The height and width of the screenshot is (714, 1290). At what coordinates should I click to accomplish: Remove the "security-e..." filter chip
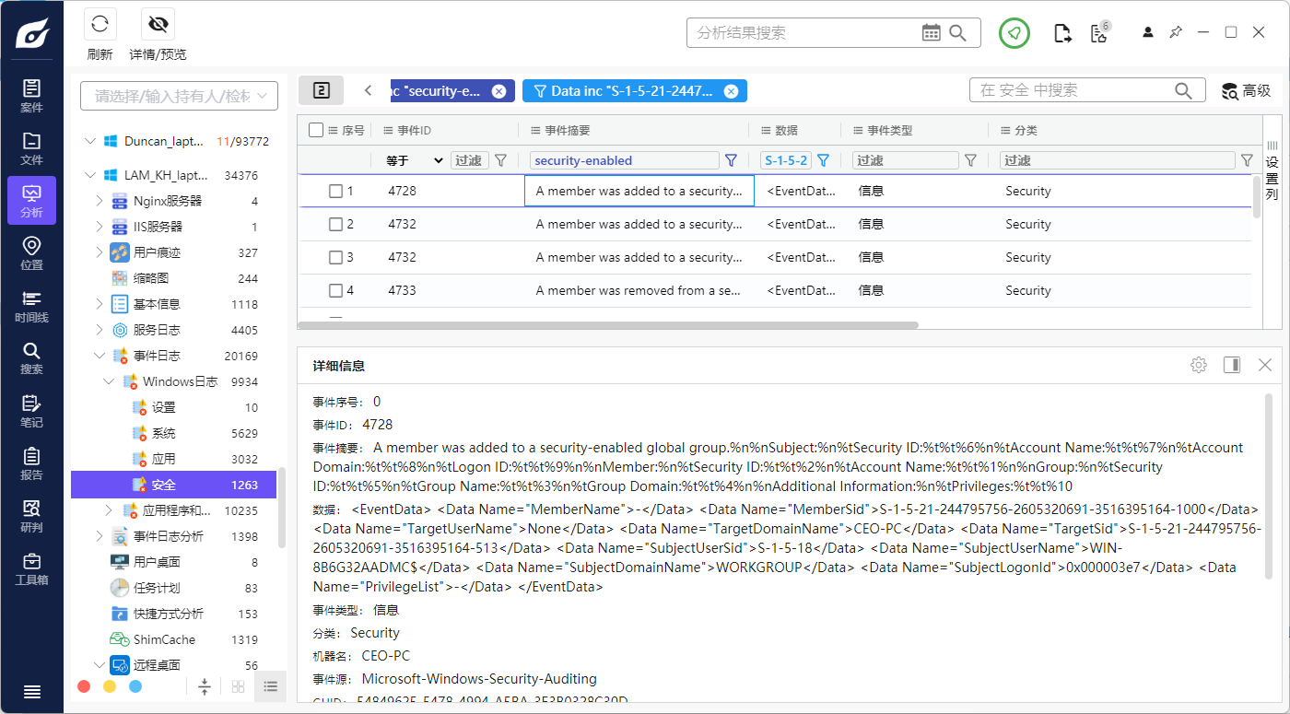tap(498, 90)
